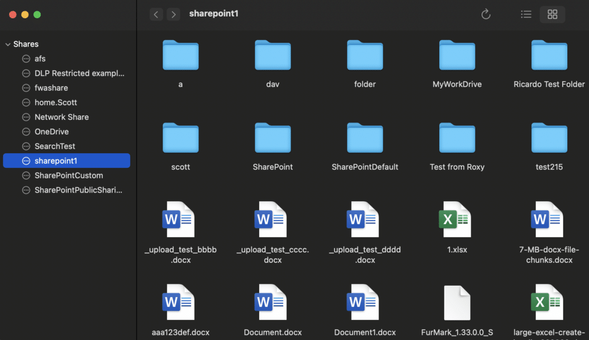Open the MyWorkDrive folder
589x340 pixels.
457,56
